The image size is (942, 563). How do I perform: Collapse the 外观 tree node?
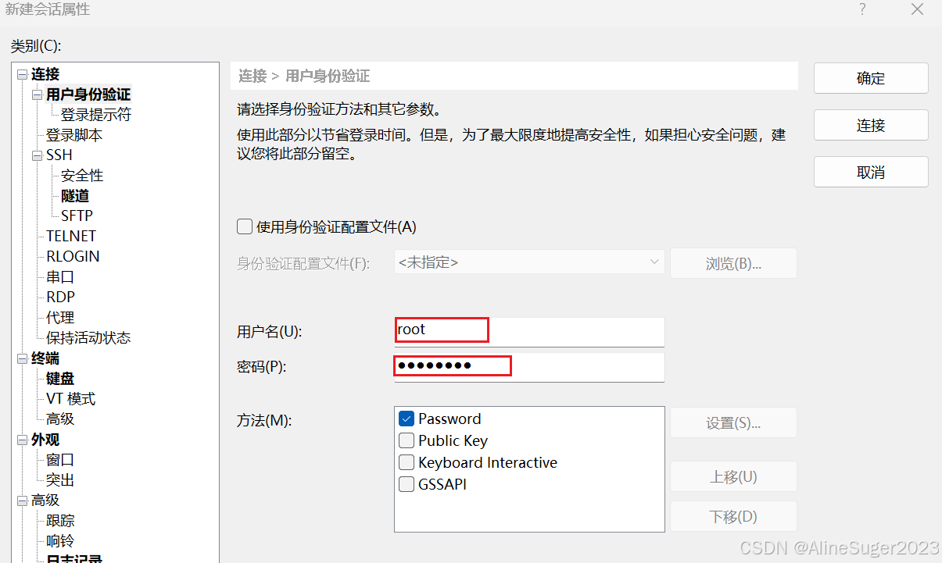click(22, 440)
